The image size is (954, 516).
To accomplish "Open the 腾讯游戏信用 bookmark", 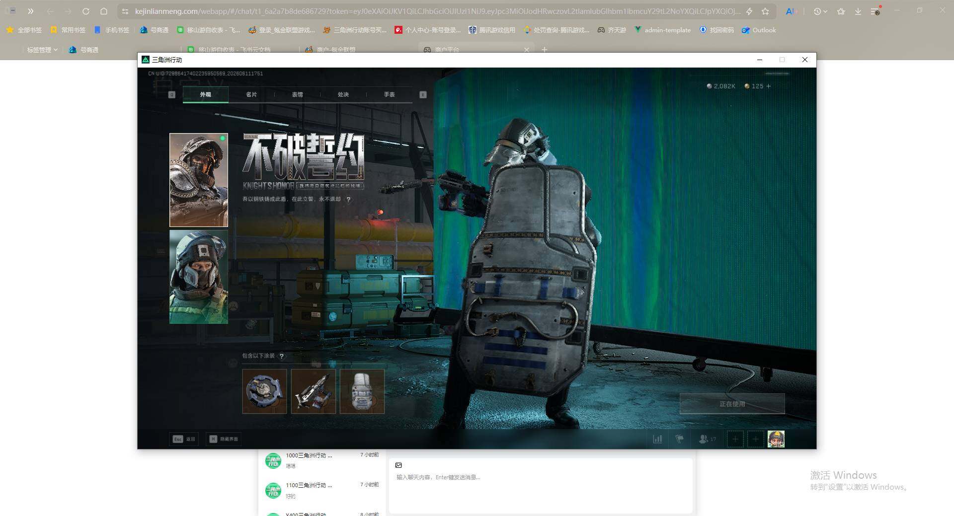I will coord(492,30).
